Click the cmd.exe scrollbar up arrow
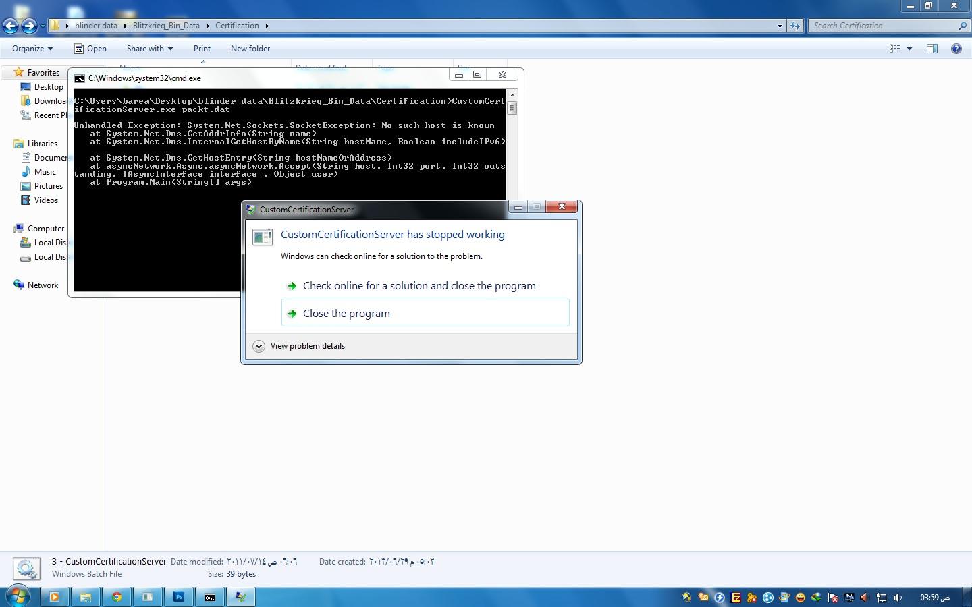The height and width of the screenshot is (607, 972). pyautogui.click(x=512, y=94)
